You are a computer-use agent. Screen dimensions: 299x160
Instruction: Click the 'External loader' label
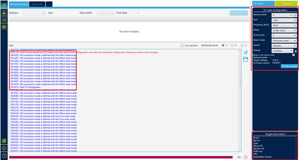(260, 57)
